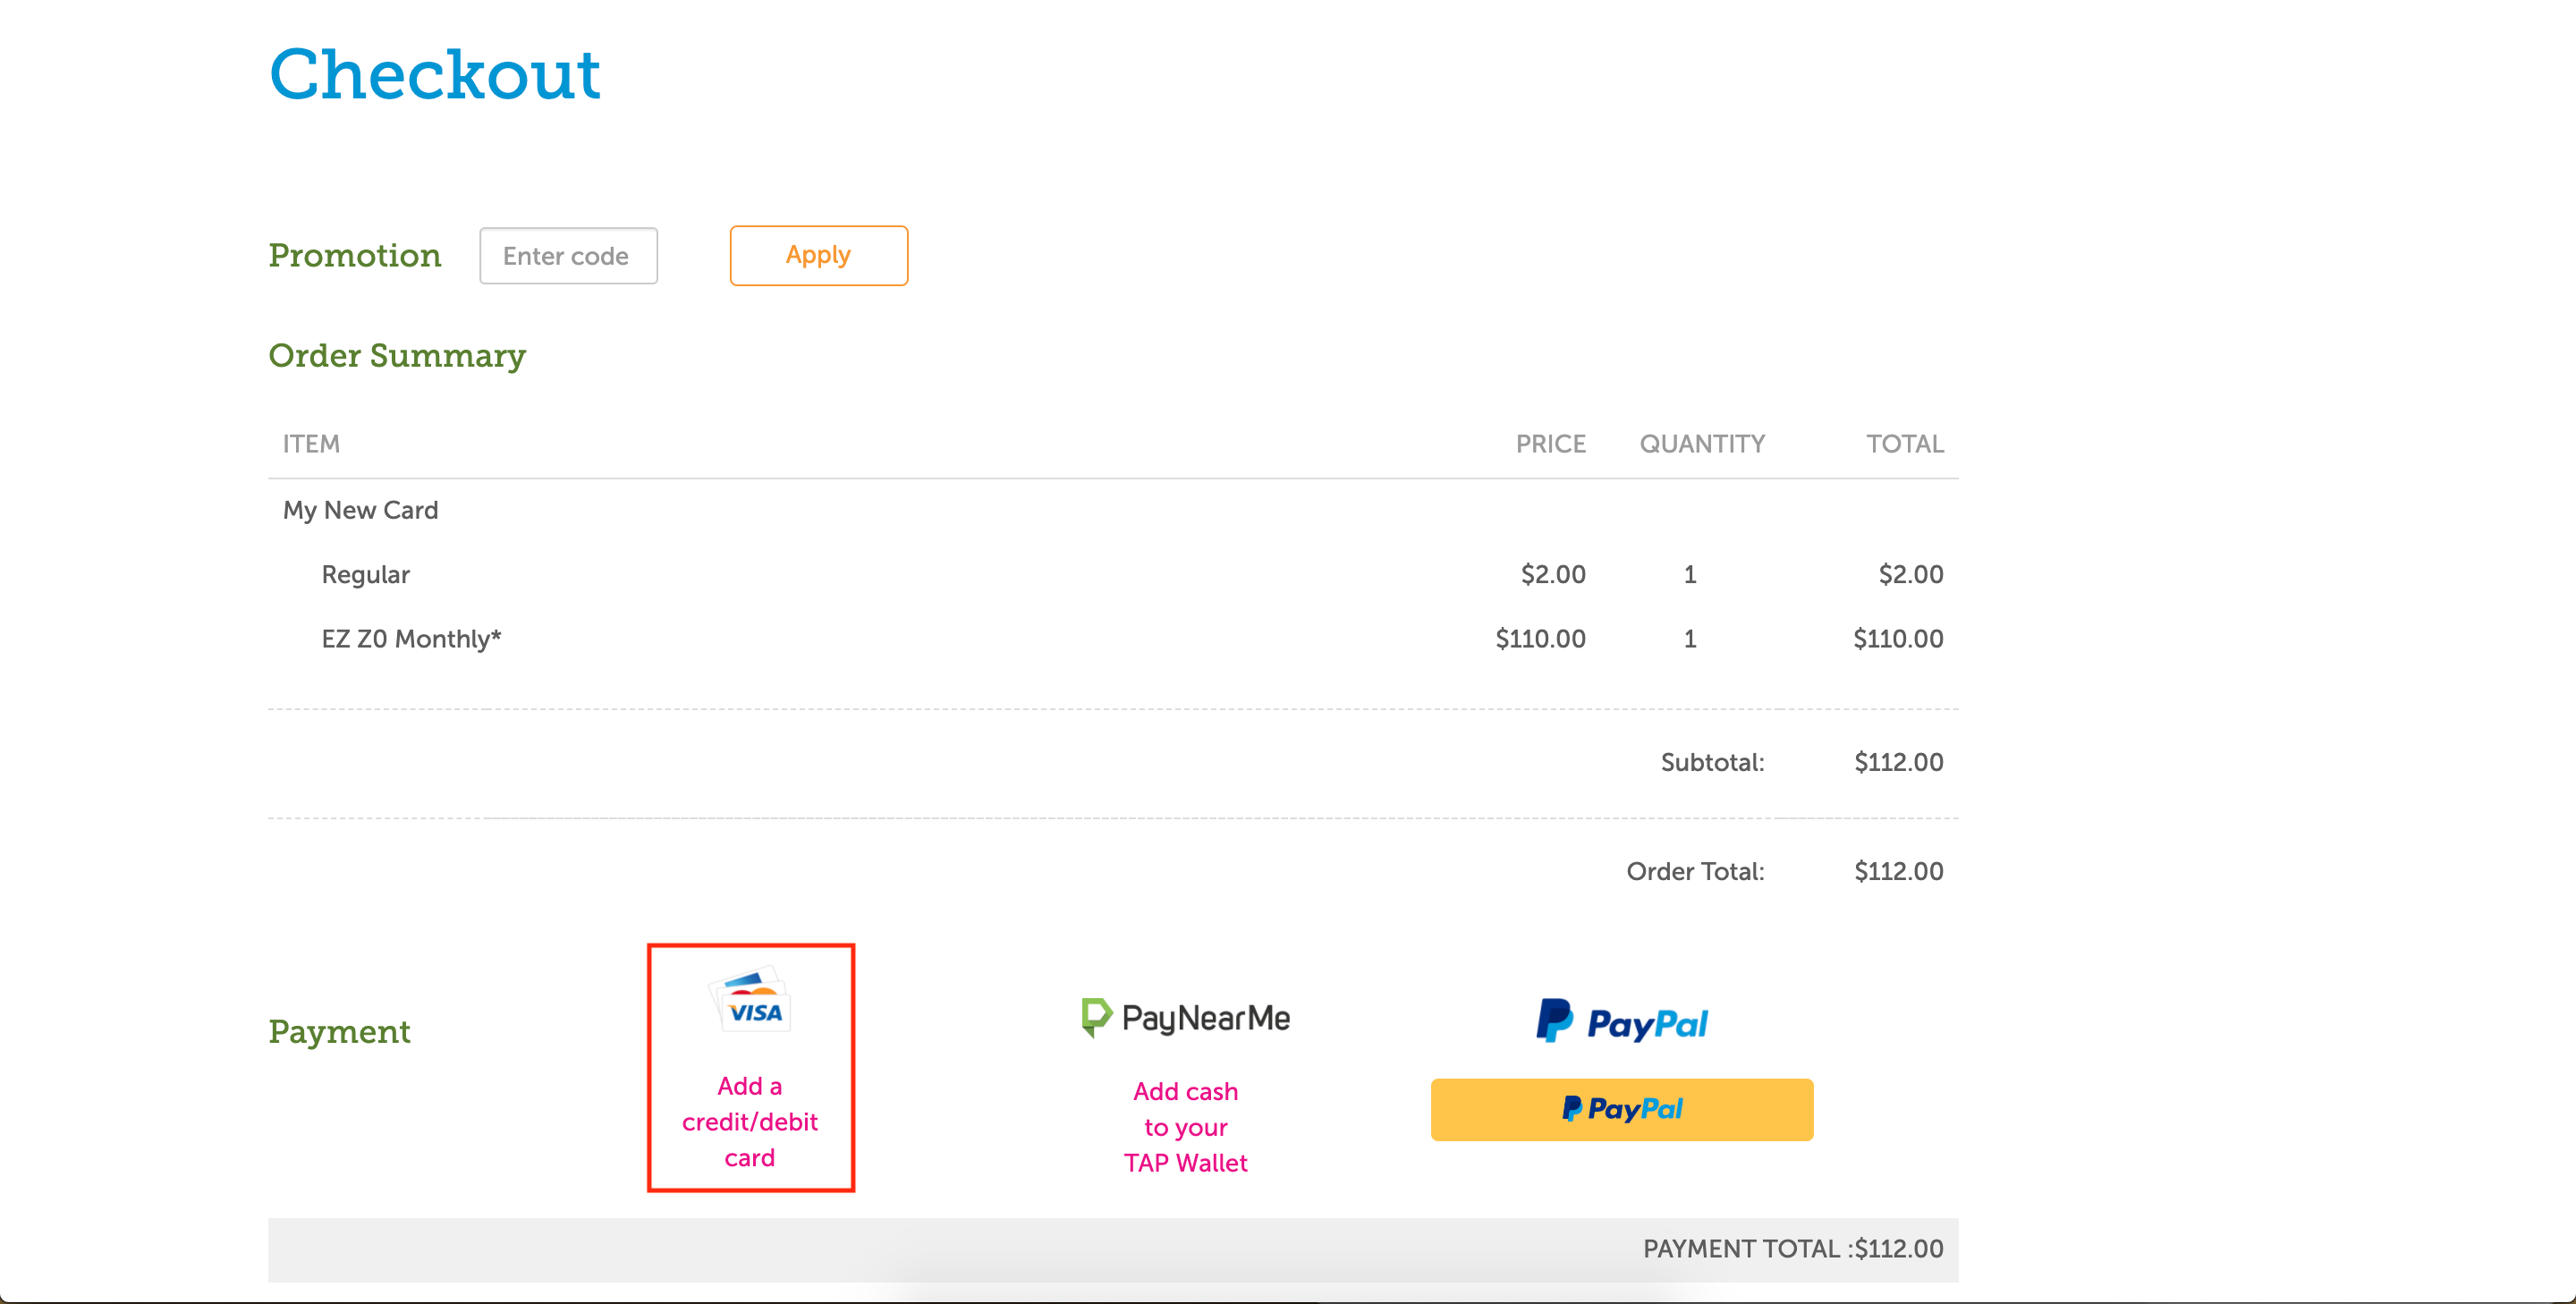2576x1304 pixels.
Task: Click the PayNearMe logo
Action: point(1186,1018)
